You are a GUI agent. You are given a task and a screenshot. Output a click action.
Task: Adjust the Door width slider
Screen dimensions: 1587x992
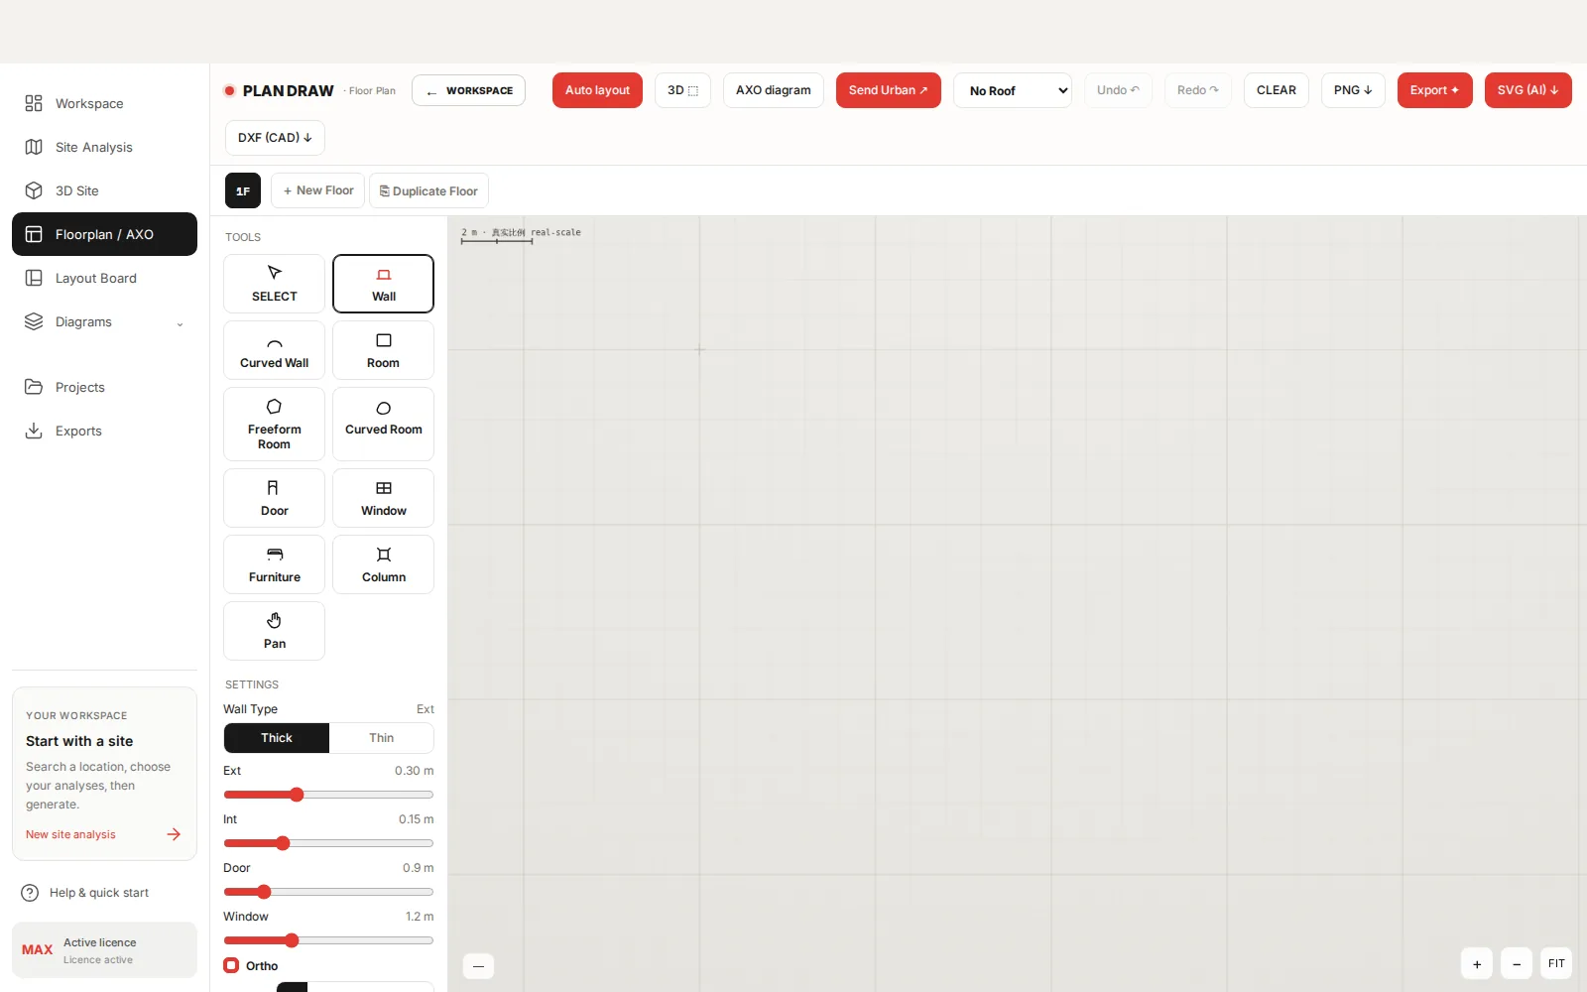click(328, 892)
